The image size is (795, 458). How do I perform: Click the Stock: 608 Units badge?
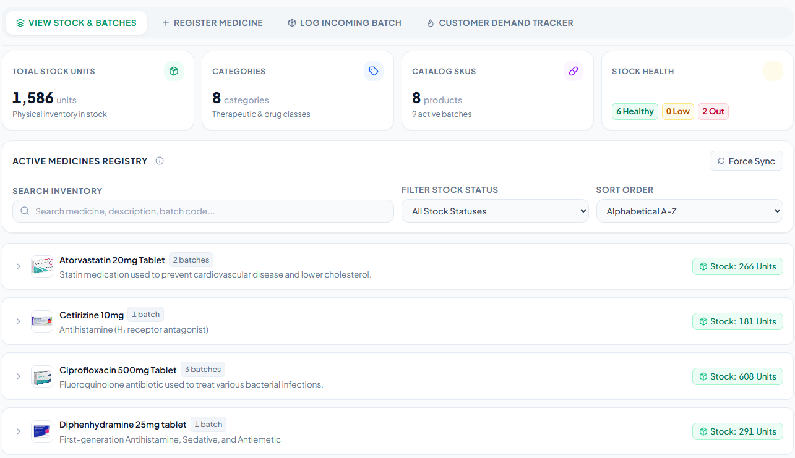click(737, 376)
